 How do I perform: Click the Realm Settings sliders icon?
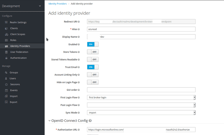coord(6,22)
